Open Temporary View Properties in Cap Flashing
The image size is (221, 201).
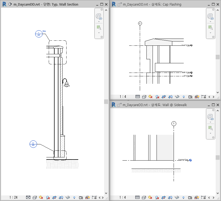click(x=190, y=97)
